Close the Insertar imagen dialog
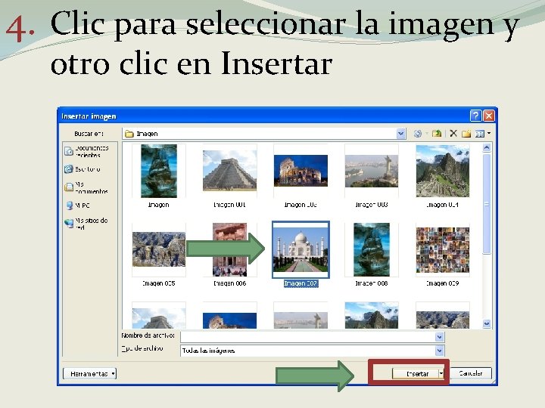545x408 pixels. pos(489,116)
